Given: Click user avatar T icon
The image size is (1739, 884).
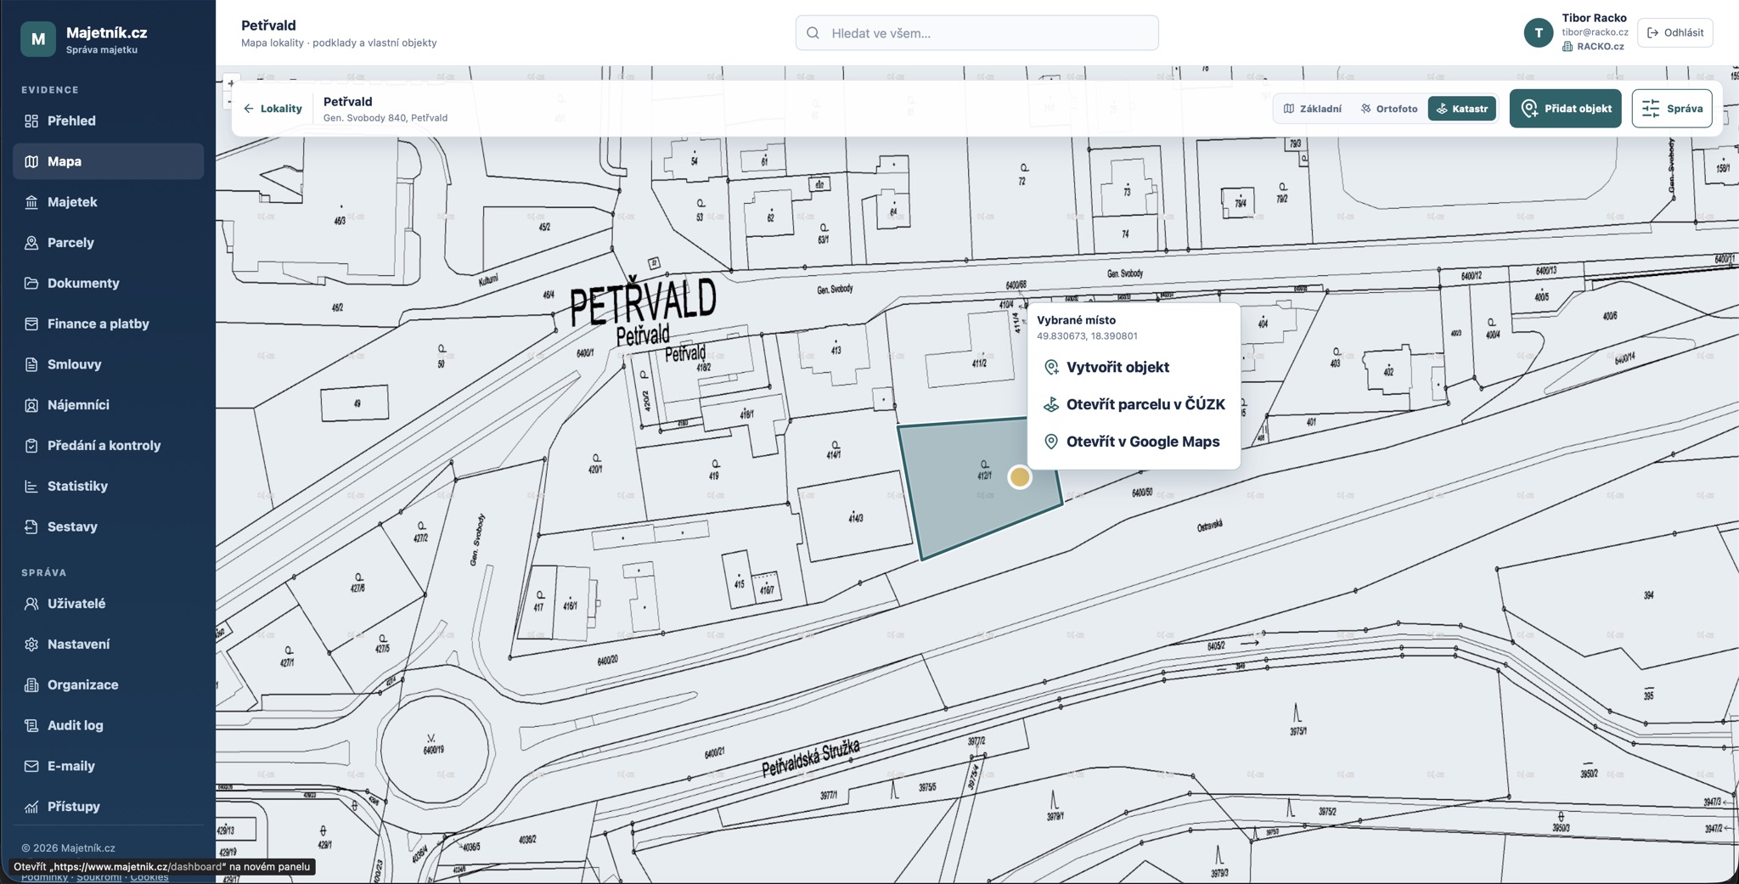Looking at the screenshot, I should [1538, 33].
